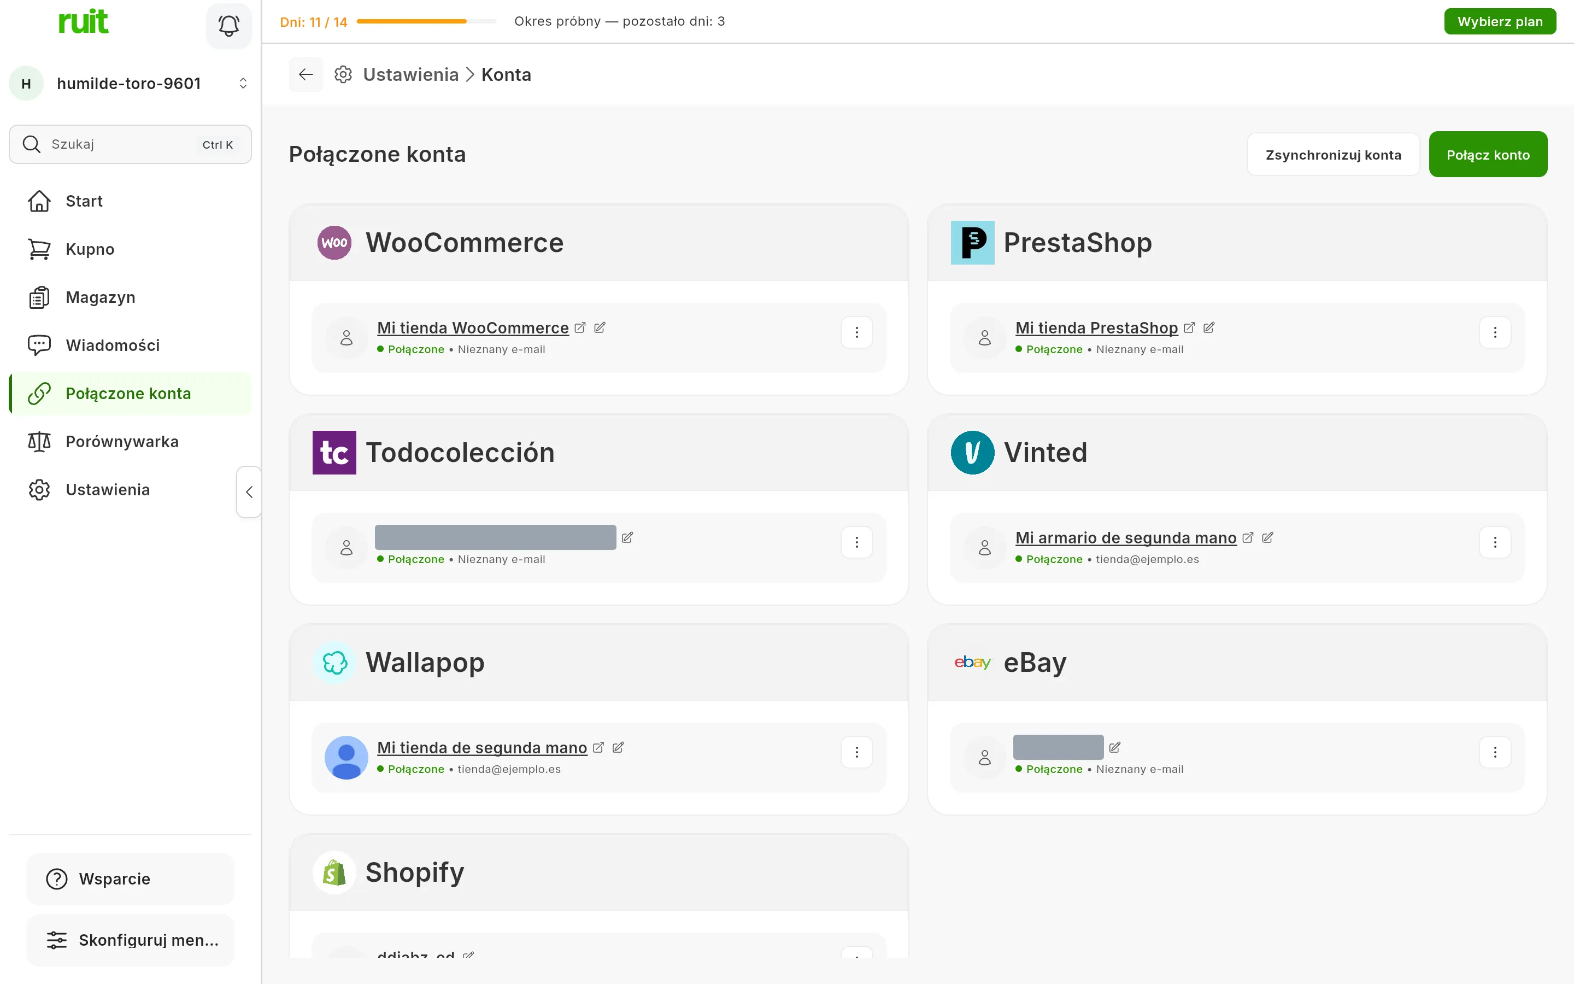Viewport: 1574px width, 984px height.
Task: Click the Połącz konto button
Action: pyautogui.click(x=1488, y=155)
